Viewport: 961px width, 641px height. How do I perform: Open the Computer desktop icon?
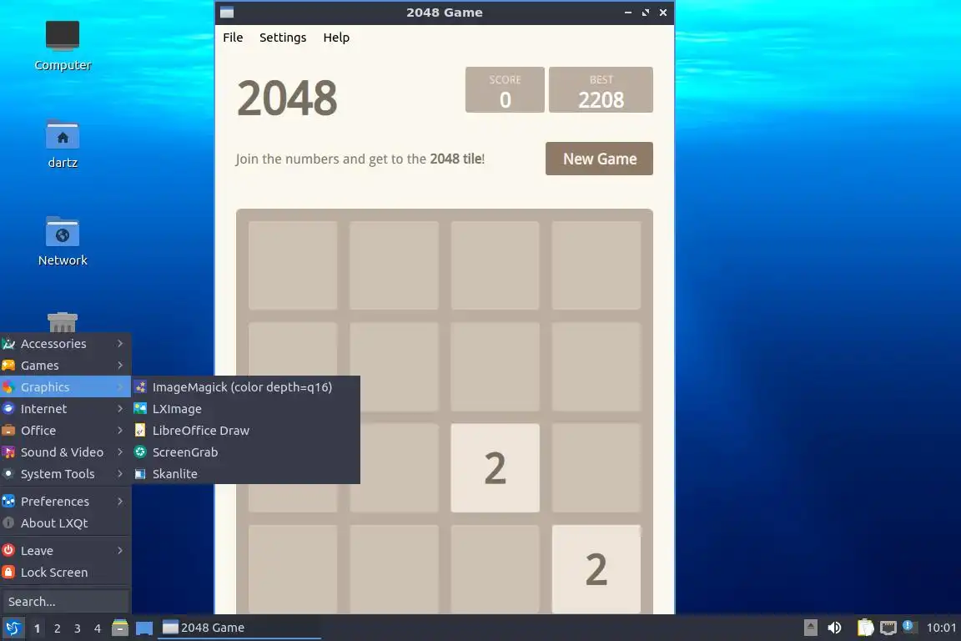(63, 45)
